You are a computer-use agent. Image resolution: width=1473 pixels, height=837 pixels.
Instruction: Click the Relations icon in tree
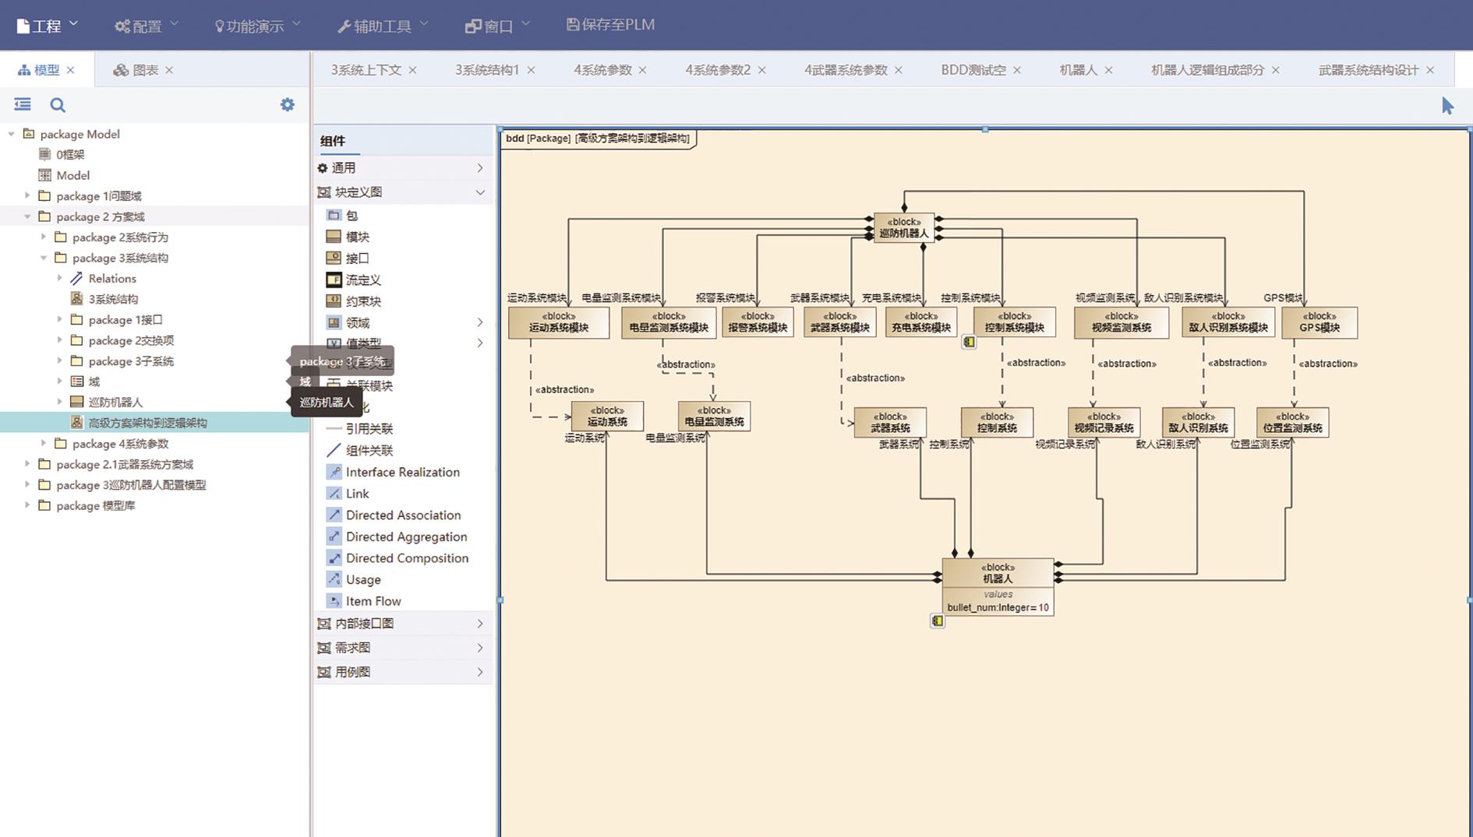click(x=76, y=278)
